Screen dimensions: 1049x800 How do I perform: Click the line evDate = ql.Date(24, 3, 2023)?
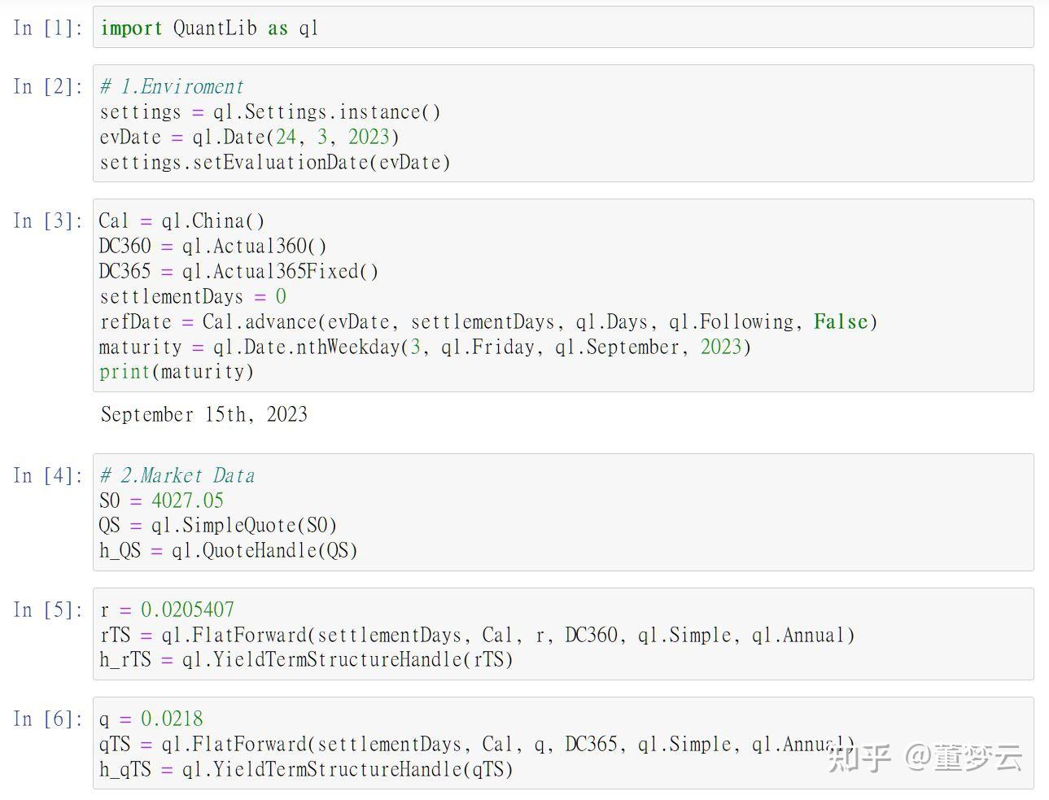(250, 137)
